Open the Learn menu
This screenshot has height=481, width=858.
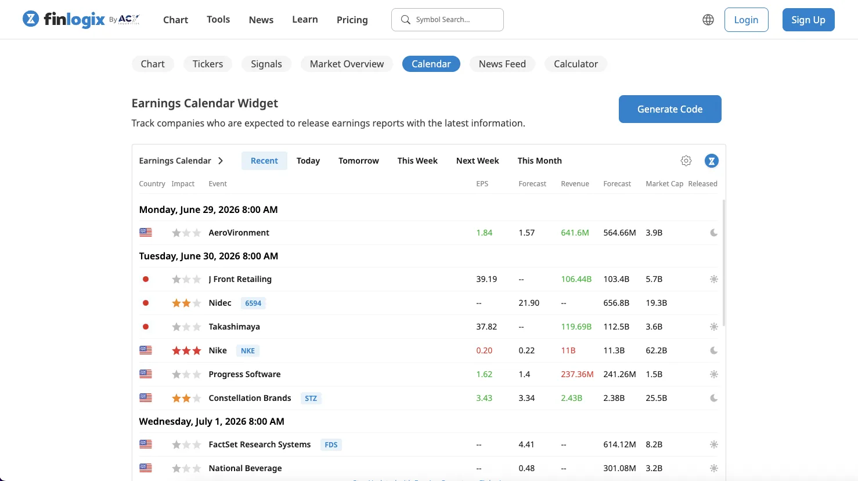point(305,19)
